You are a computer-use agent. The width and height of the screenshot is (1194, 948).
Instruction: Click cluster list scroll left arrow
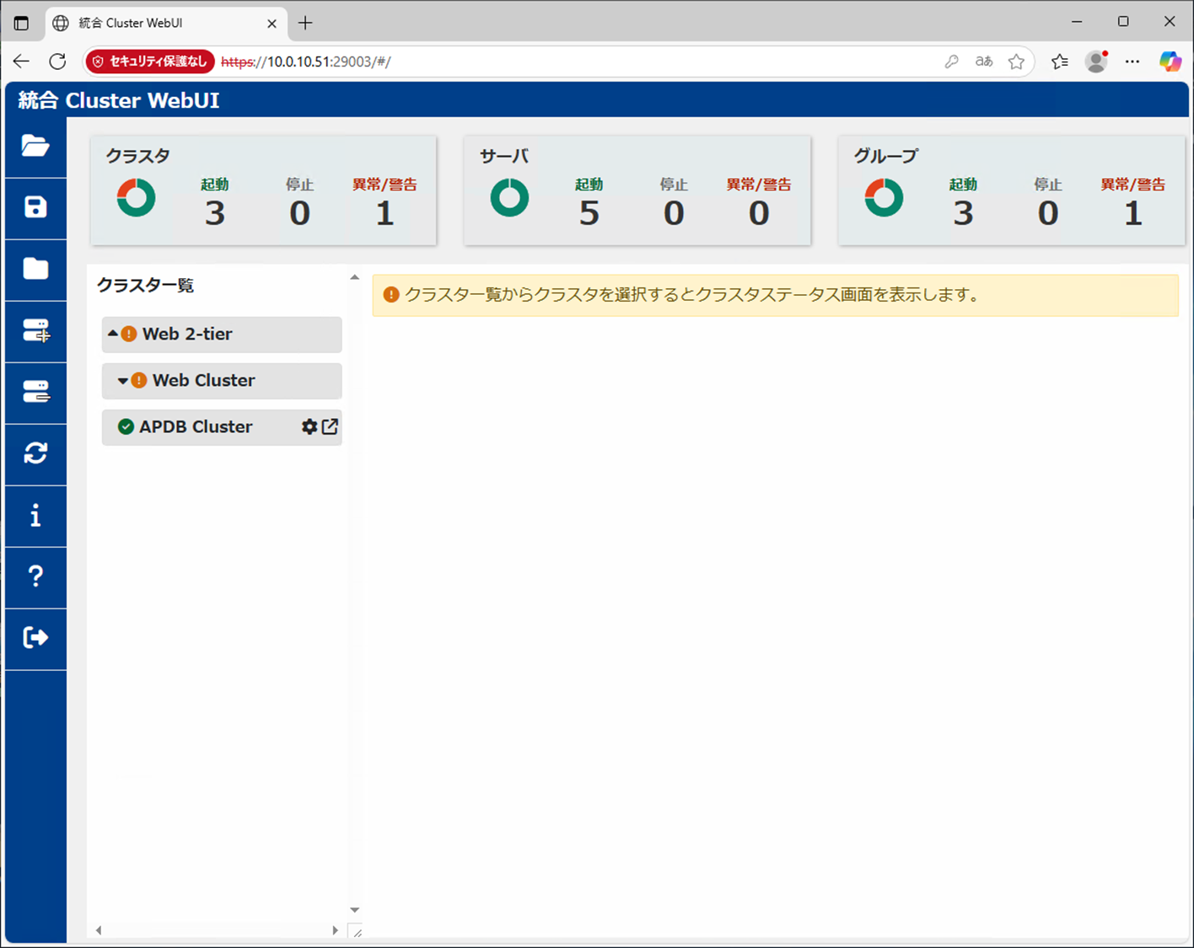click(99, 930)
